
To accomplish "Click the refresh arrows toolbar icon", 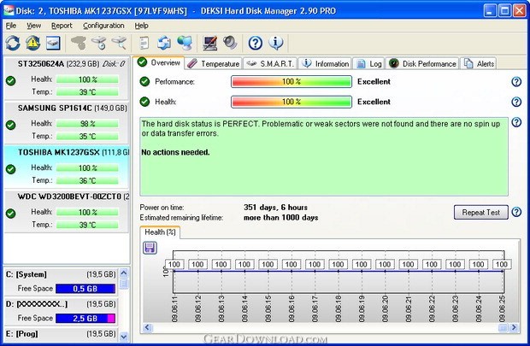I will (x=13, y=43).
